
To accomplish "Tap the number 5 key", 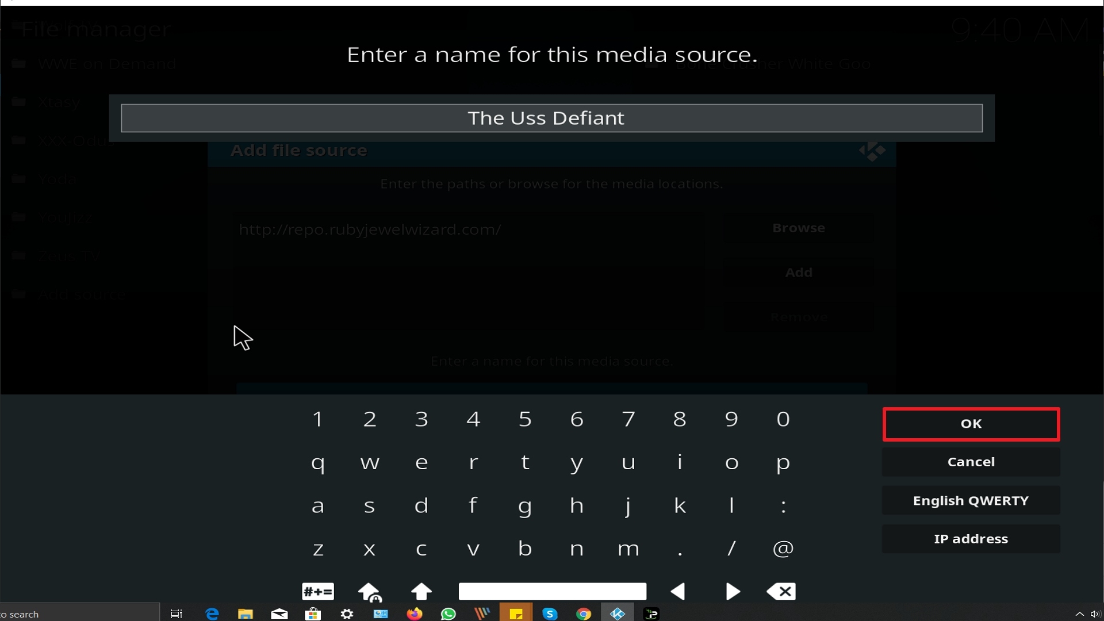I will click(525, 419).
